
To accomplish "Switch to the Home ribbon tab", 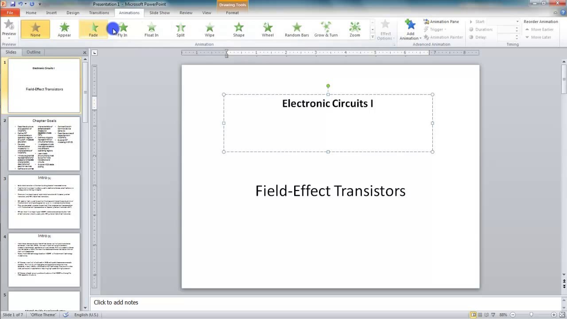I will [31, 13].
